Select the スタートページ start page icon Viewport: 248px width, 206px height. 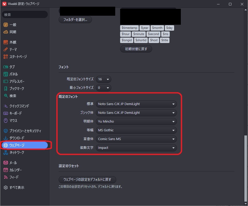(6, 57)
